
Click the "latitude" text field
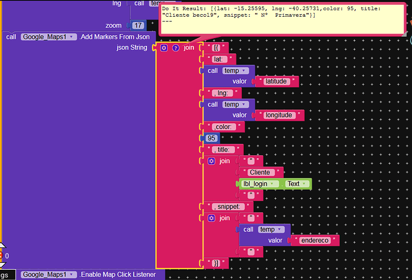[x=276, y=81]
